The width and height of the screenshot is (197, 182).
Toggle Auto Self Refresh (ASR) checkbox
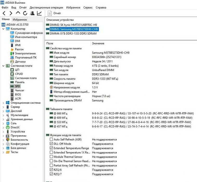(51, 139)
